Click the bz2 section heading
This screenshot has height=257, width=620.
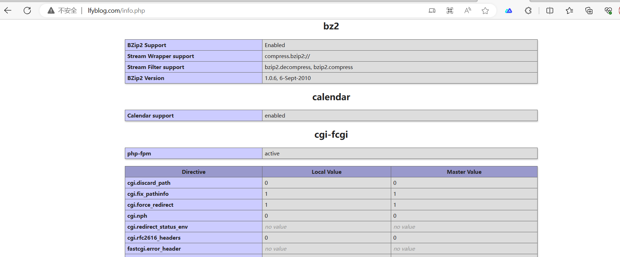click(x=331, y=26)
